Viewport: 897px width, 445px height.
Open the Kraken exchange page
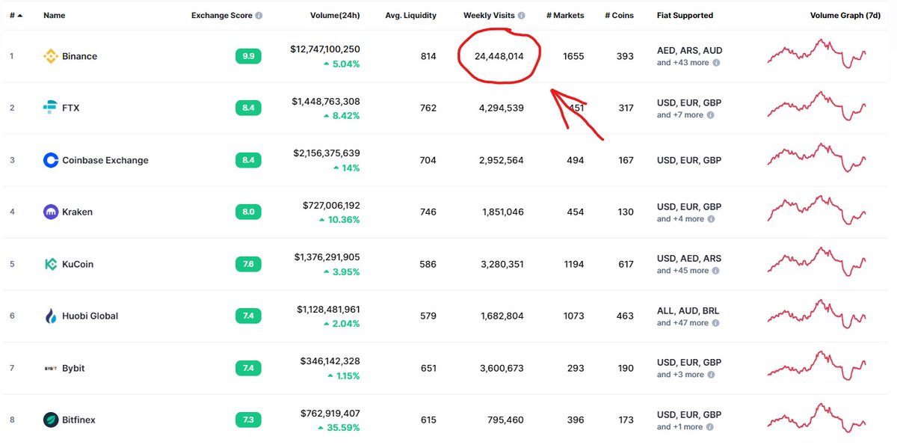(78, 212)
